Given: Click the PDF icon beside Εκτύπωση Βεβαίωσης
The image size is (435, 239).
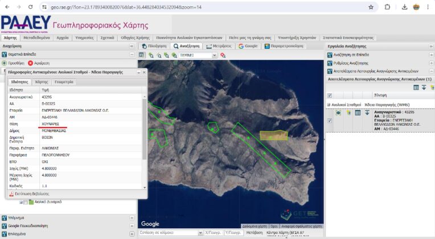Looking at the screenshot, I should [x=11, y=194].
